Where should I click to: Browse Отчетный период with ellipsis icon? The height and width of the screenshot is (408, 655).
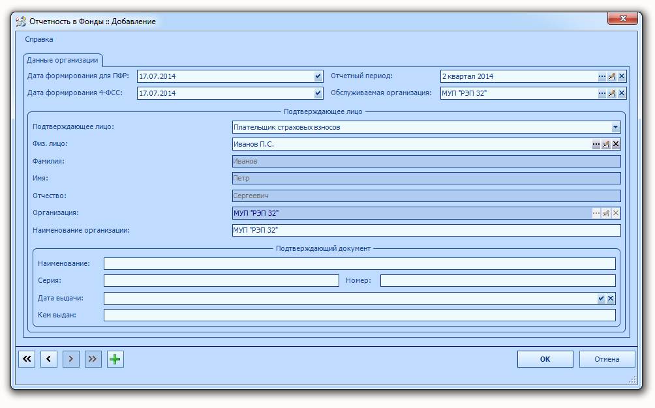pyautogui.click(x=602, y=76)
